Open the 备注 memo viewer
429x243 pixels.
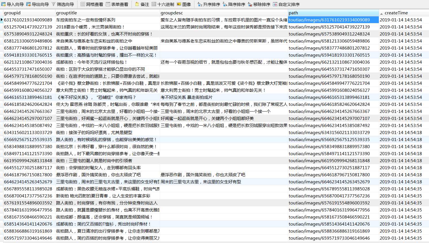point(142,4)
